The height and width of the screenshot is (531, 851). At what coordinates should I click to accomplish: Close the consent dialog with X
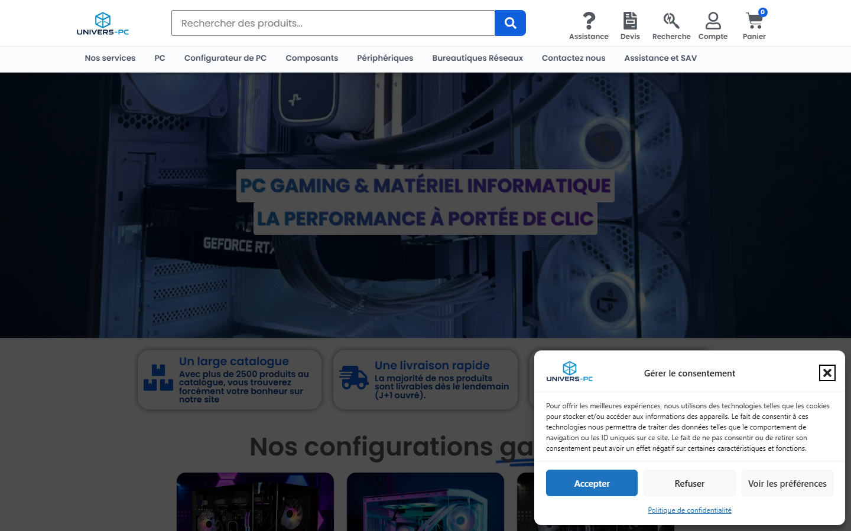(827, 373)
